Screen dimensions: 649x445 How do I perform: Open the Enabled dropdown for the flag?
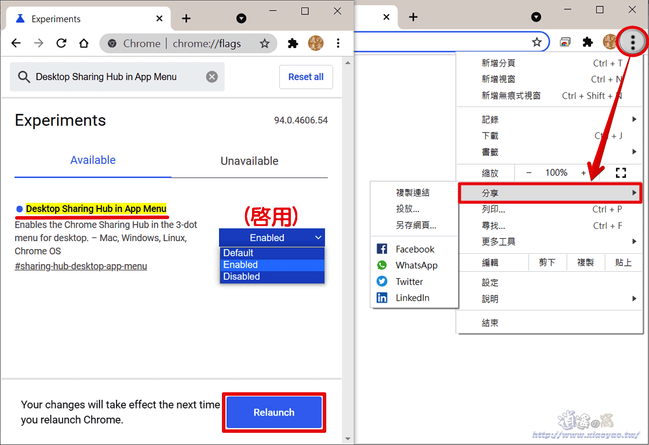(272, 238)
